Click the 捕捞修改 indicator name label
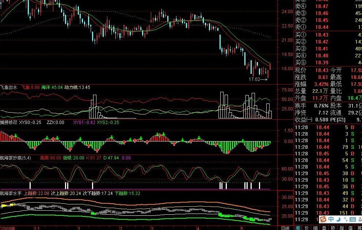The height and width of the screenshot is (230, 362). pos(9,122)
